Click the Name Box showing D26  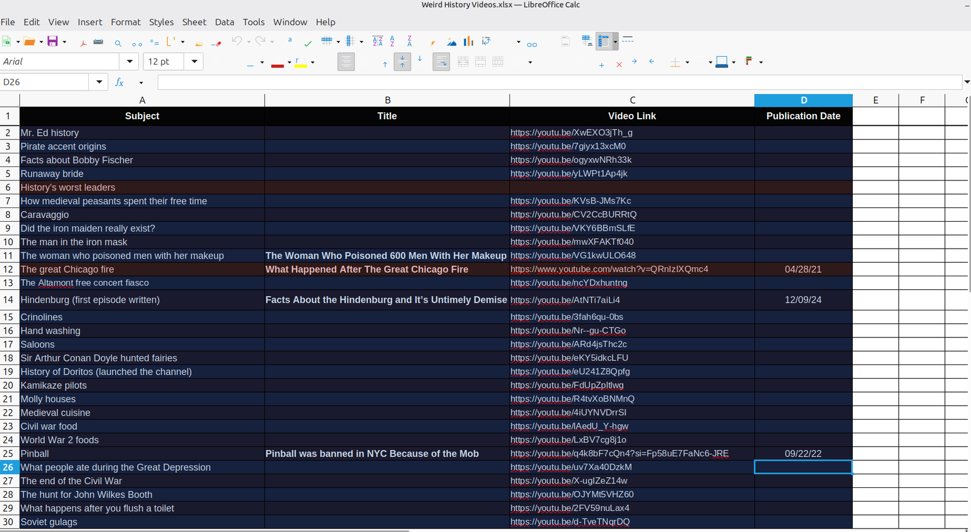[x=45, y=82]
